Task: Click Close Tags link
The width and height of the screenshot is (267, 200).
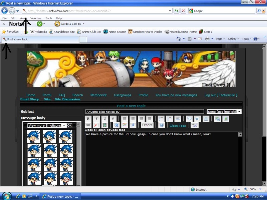Action: coord(178,126)
